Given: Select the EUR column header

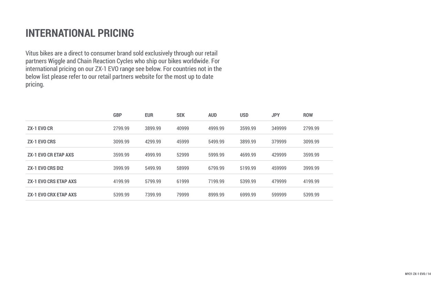Looking at the screenshot, I should click(149, 115).
